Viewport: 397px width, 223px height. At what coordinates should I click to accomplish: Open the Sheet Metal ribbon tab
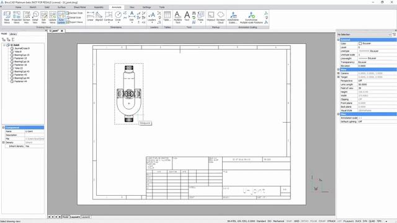(x=80, y=7)
